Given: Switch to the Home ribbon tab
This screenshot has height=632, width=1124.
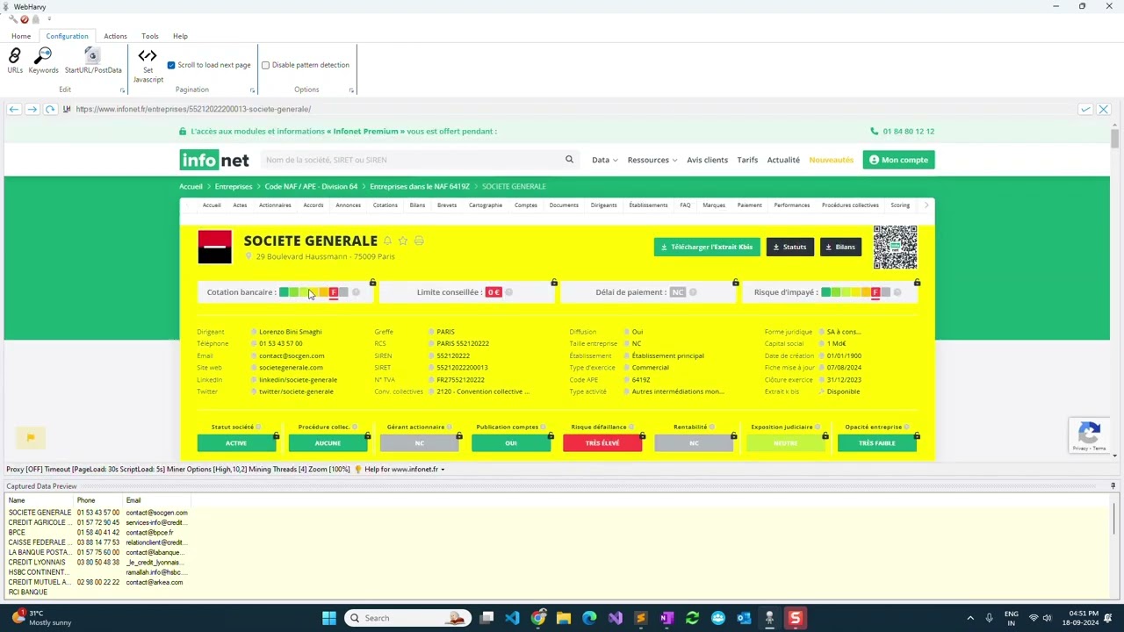Looking at the screenshot, I should coord(21,36).
